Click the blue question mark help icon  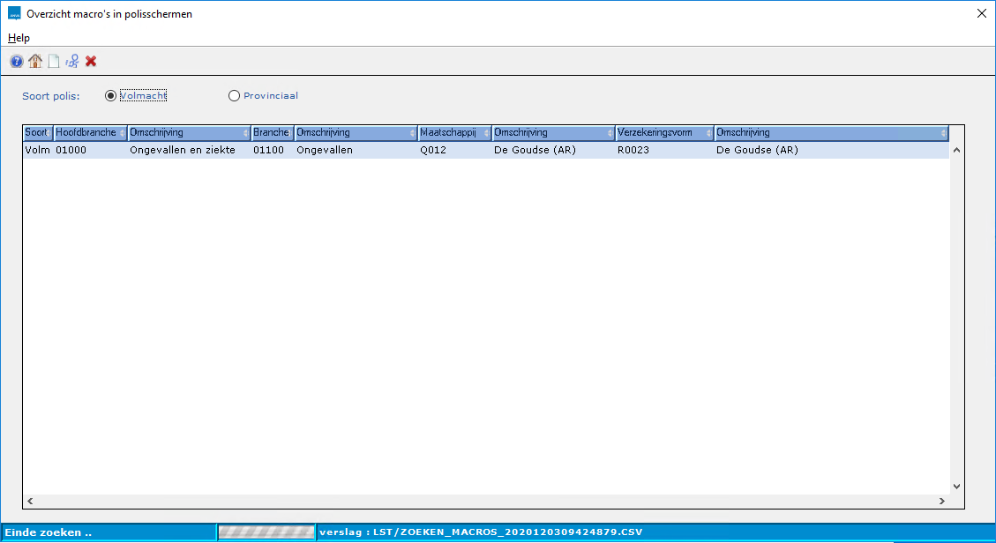coord(16,61)
